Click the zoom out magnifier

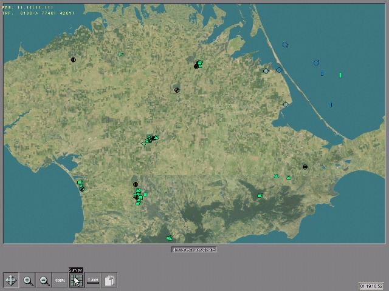(x=44, y=280)
